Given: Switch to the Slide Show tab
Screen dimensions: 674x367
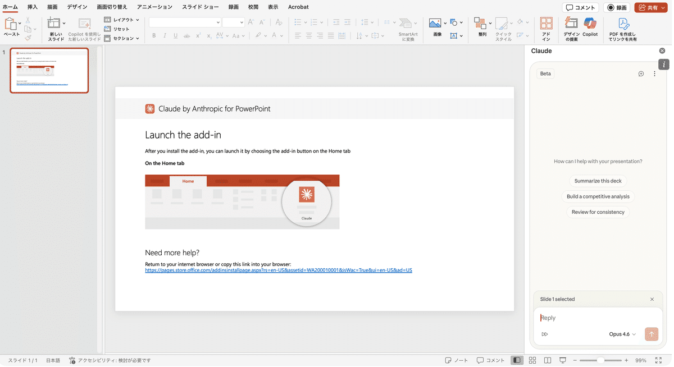Looking at the screenshot, I should click(x=201, y=7).
